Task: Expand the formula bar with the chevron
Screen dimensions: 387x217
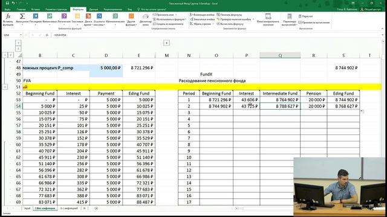Action: (x=383, y=35)
